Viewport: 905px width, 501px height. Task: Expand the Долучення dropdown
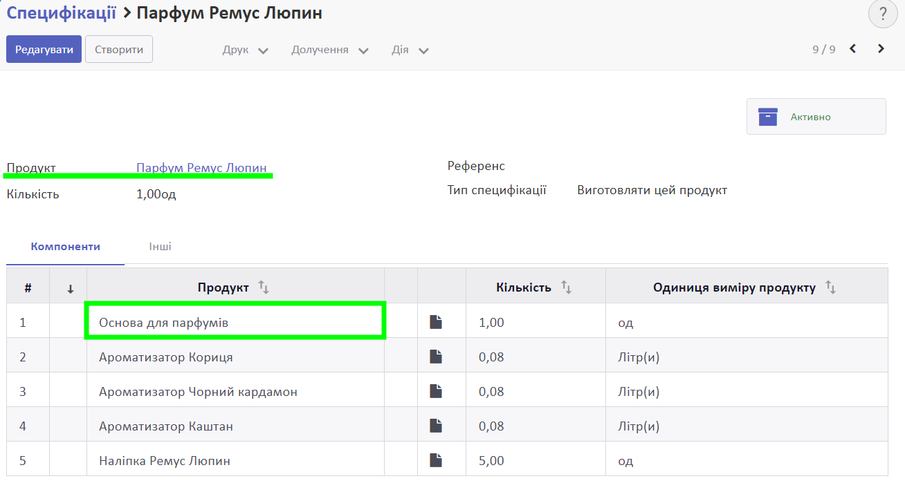(x=330, y=50)
